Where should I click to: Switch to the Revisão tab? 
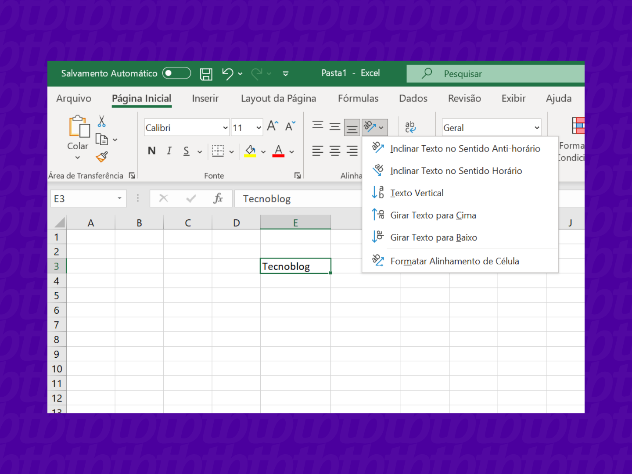click(464, 98)
